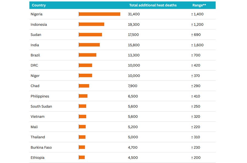Select the country name "Philippines"
This screenshot has height=163, width=247.
point(40,96)
